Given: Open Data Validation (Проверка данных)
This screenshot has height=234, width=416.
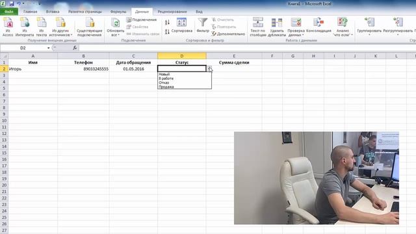Looking at the screenshot, I should tap(296, 27).
